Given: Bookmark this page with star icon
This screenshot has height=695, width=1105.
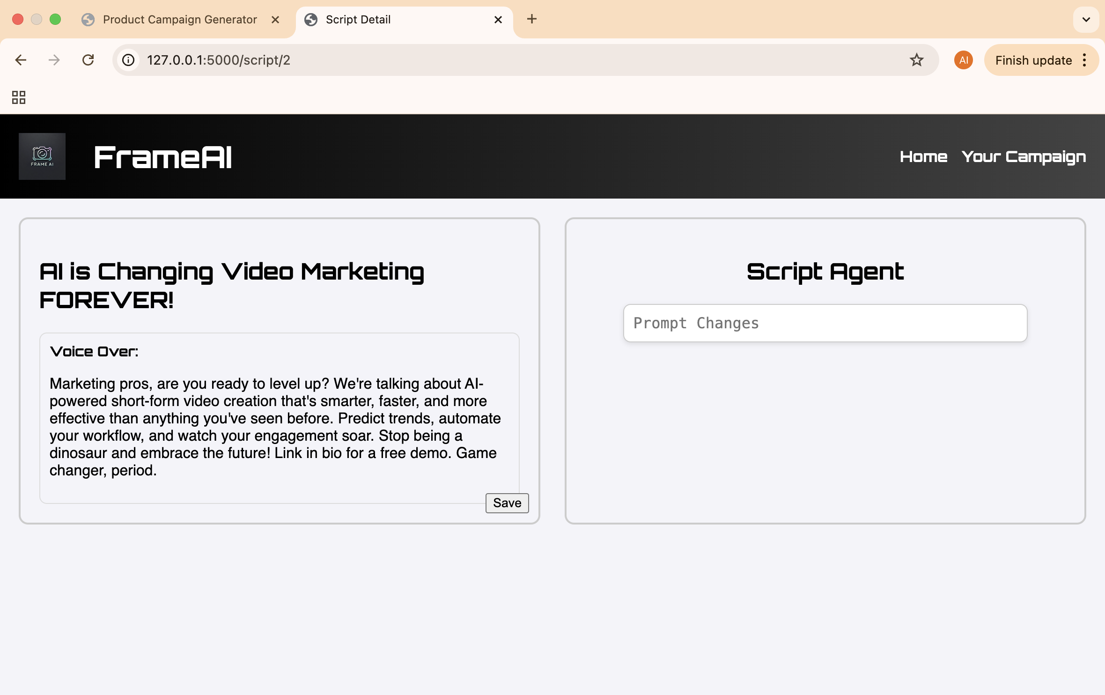Looking at the screenshot, I should coord(916,60).
